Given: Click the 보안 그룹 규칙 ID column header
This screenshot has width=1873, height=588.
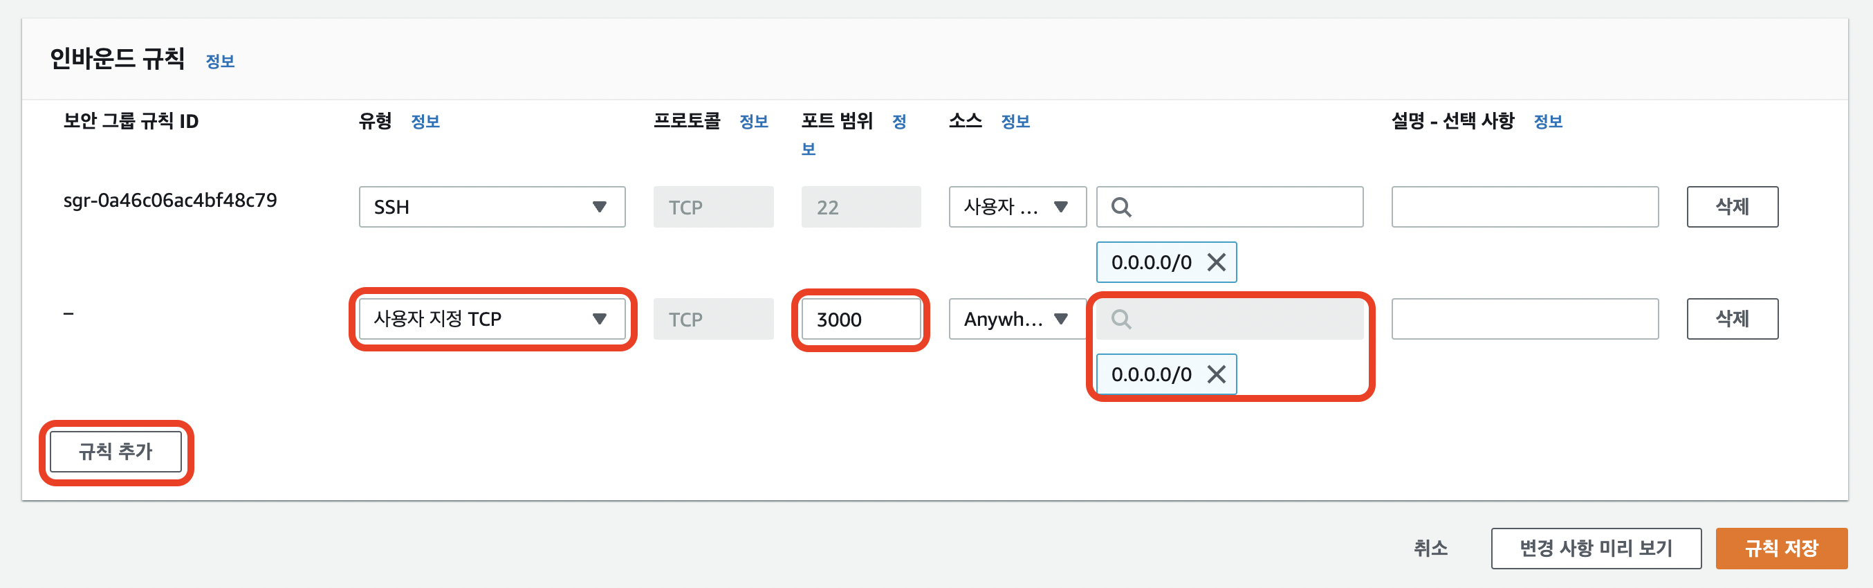Looking at the screenshot, I should (x=131, y=120).
